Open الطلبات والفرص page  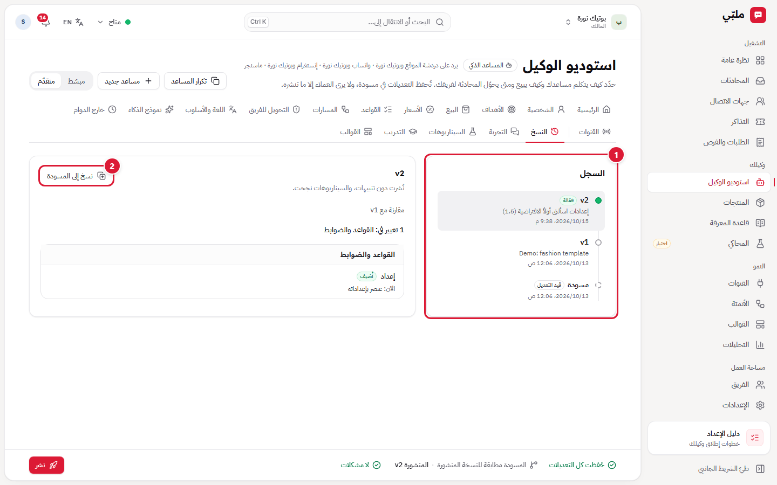(708, 142)
